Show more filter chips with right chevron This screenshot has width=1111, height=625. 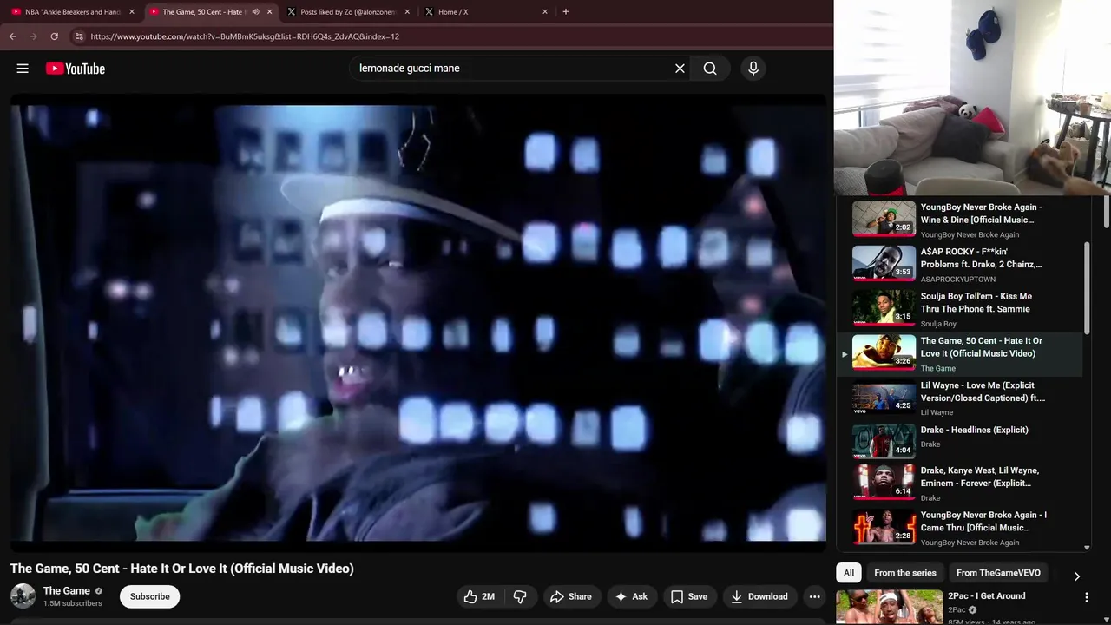click(1076, 576)
